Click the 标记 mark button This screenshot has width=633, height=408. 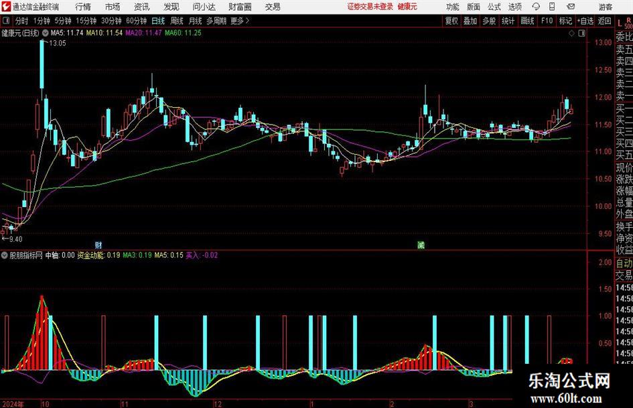[565, 21]
